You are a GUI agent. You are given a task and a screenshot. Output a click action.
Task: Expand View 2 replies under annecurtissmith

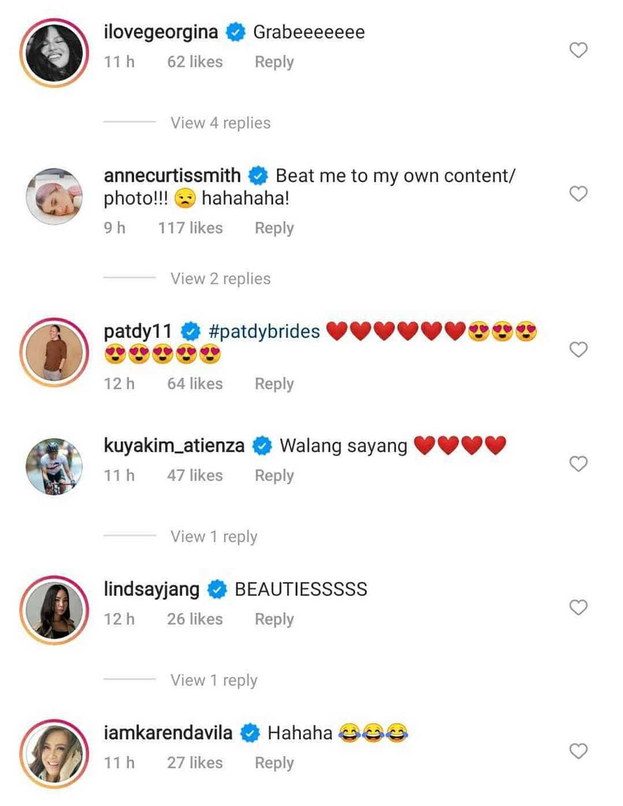[220, 279]
